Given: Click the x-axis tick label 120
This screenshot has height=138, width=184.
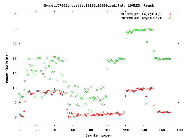Looking at the screenshot, I should [126, 130].
